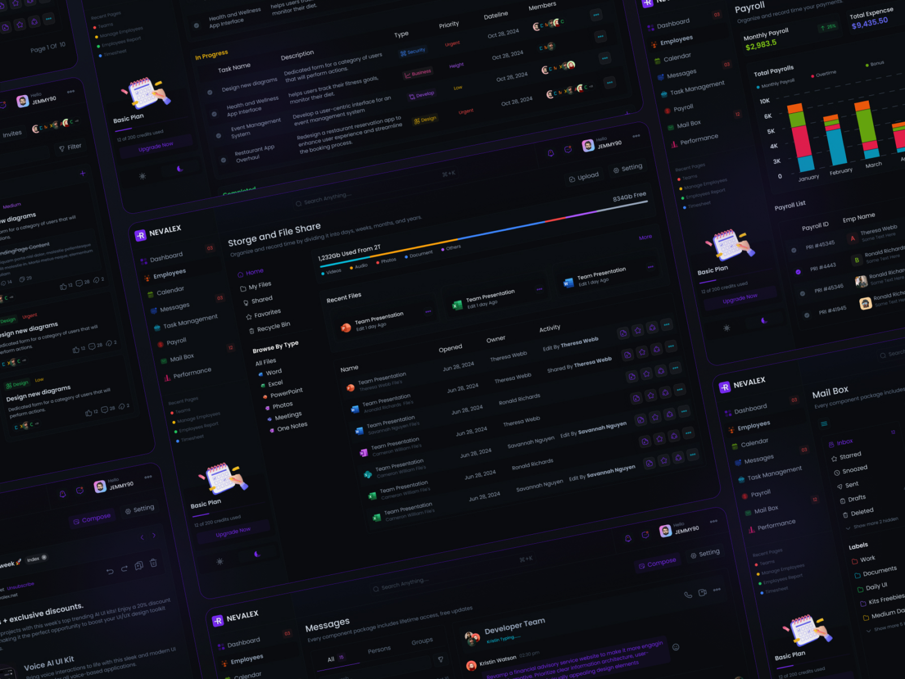The image size is (905, 679).
Task: Expand the Recent Files options menu
Action: 428,312
